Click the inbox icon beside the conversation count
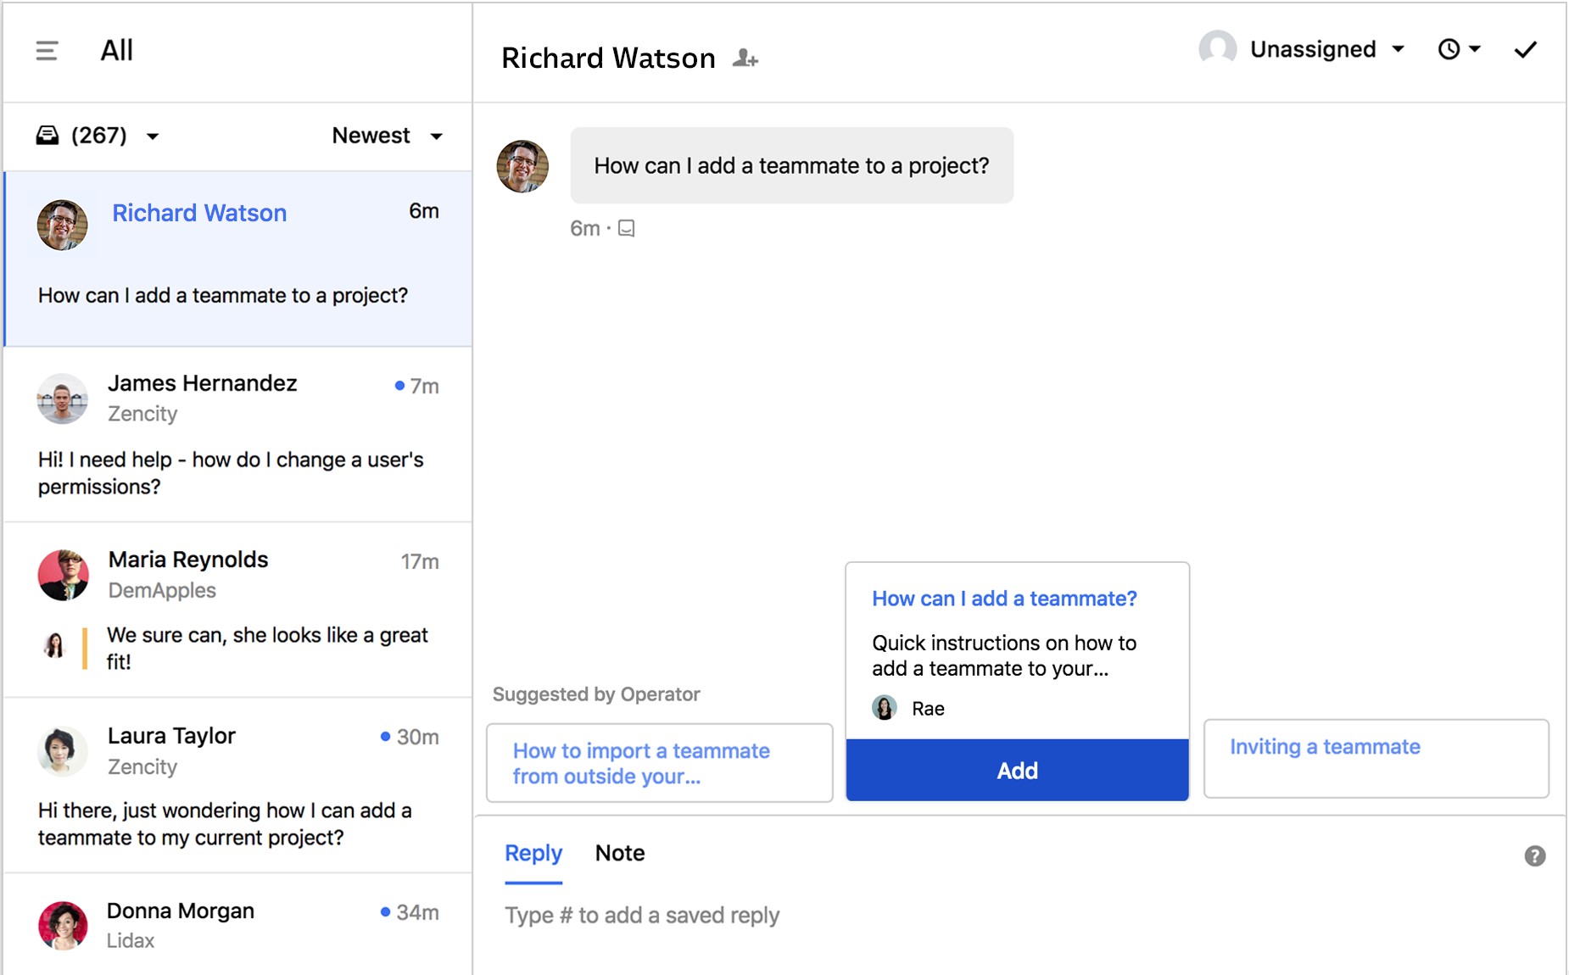Screen dimensions: 1569x975 46,135
